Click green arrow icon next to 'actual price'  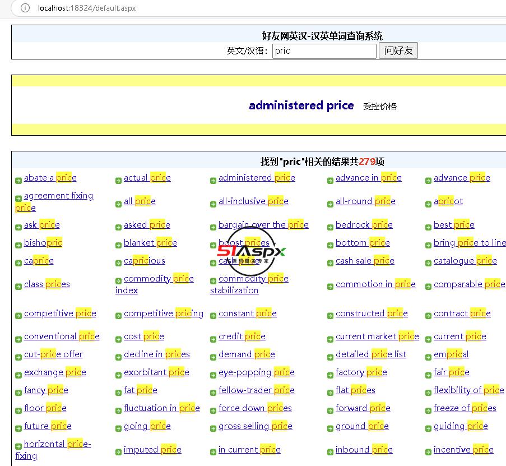(118, 181)
